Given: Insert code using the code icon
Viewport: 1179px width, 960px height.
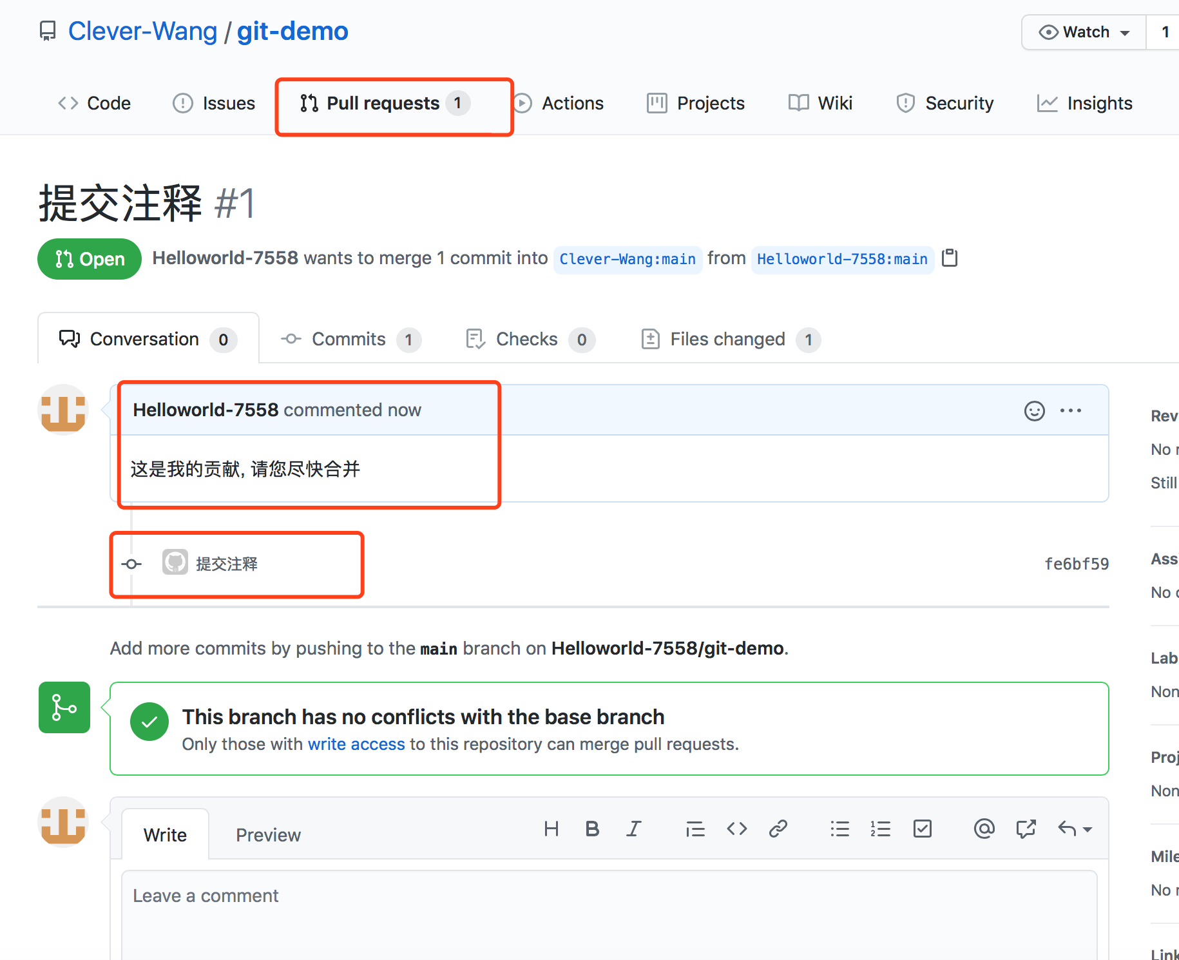Looking at the screenshot, I should (736, 829).
